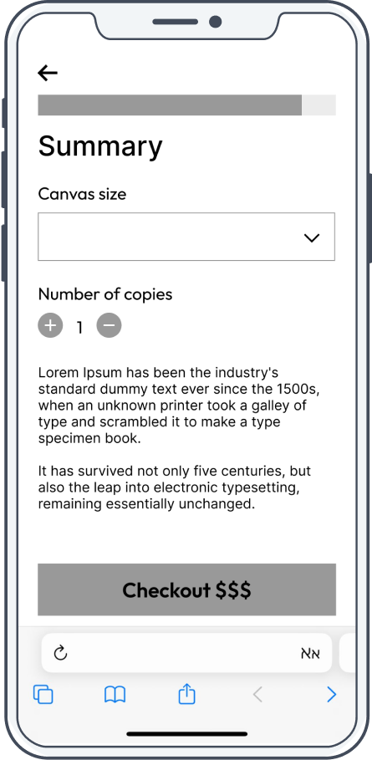Tap the Summary heading
Viewport: 372px width, 760px height.
(100, 145)
